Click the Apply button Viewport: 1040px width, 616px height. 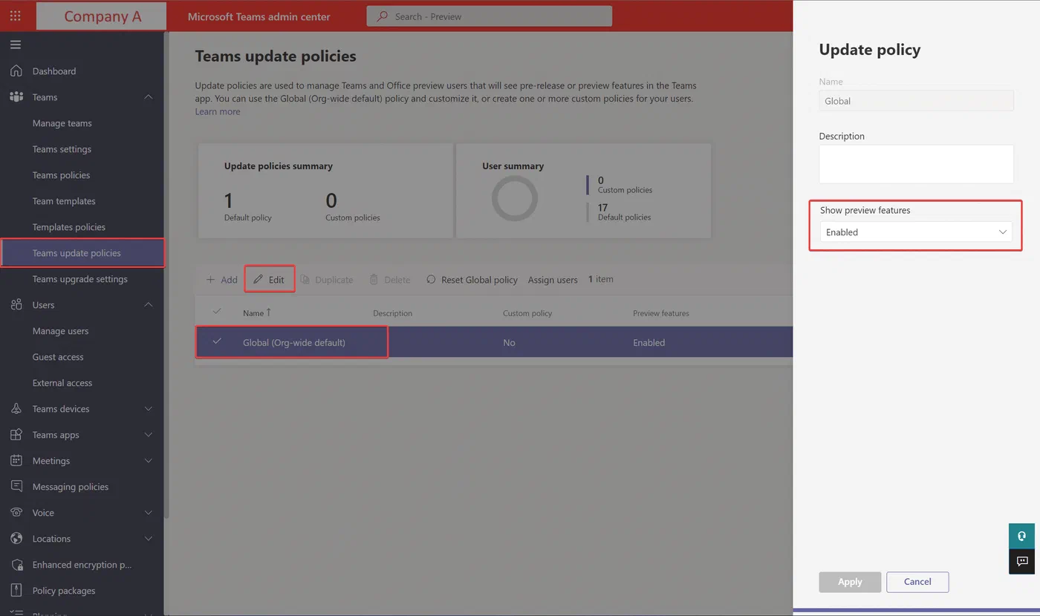(x=850, y=582)
